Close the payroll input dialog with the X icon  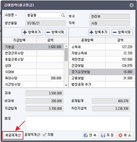click(132, 5)
